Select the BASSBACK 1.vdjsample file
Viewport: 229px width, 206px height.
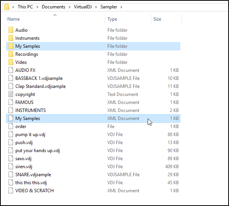(93, 78)
